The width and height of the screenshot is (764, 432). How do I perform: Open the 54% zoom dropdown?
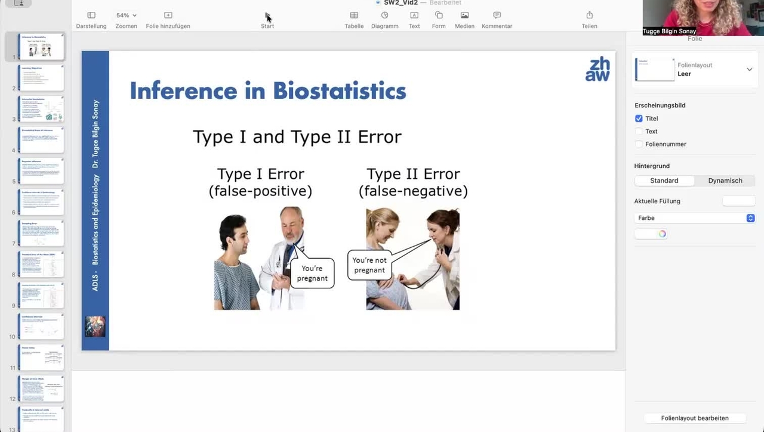(x=127, y=15)
